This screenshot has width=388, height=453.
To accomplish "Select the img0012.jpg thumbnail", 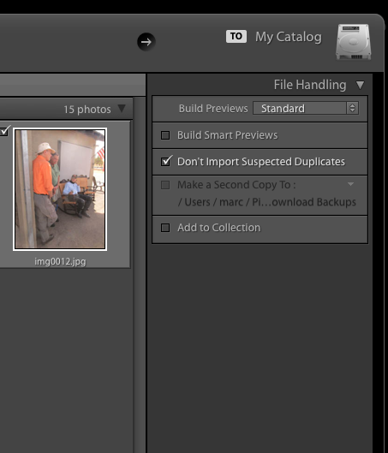I will [x=60, y=189].
